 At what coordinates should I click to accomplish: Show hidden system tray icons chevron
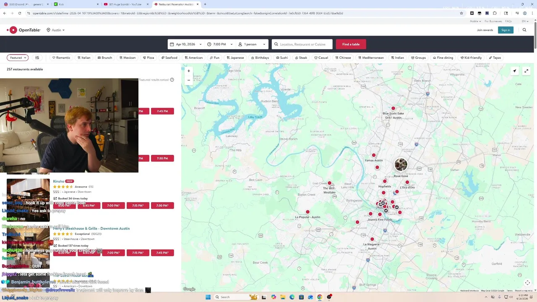[x=485, y=297]
